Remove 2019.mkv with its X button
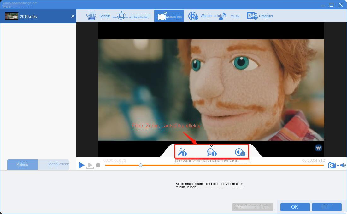This screenshot has width=347, height=214. coord(72,16)
